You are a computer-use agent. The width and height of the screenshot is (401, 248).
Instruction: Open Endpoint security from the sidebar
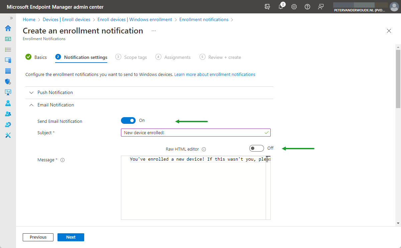tap(8, 82)
